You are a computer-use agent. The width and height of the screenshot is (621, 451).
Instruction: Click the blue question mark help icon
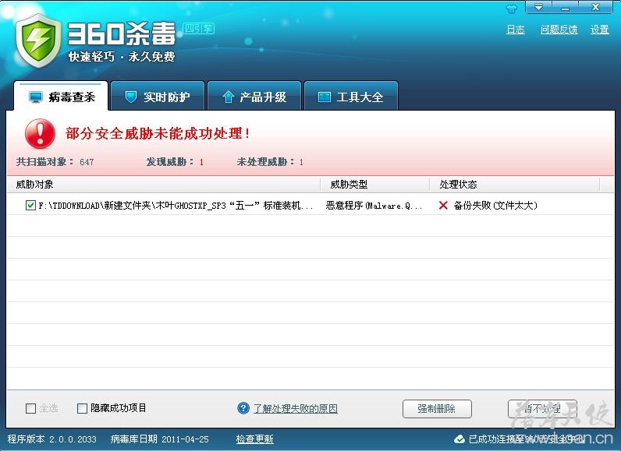pyautogui.click(x=243, y=408)
